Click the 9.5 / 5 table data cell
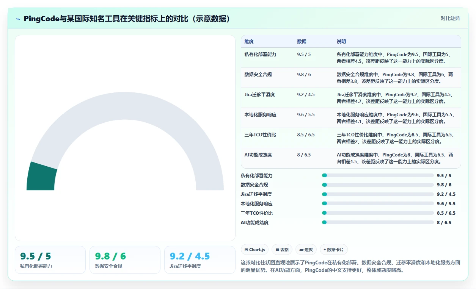476x289 pixels. tap(304, 55)
